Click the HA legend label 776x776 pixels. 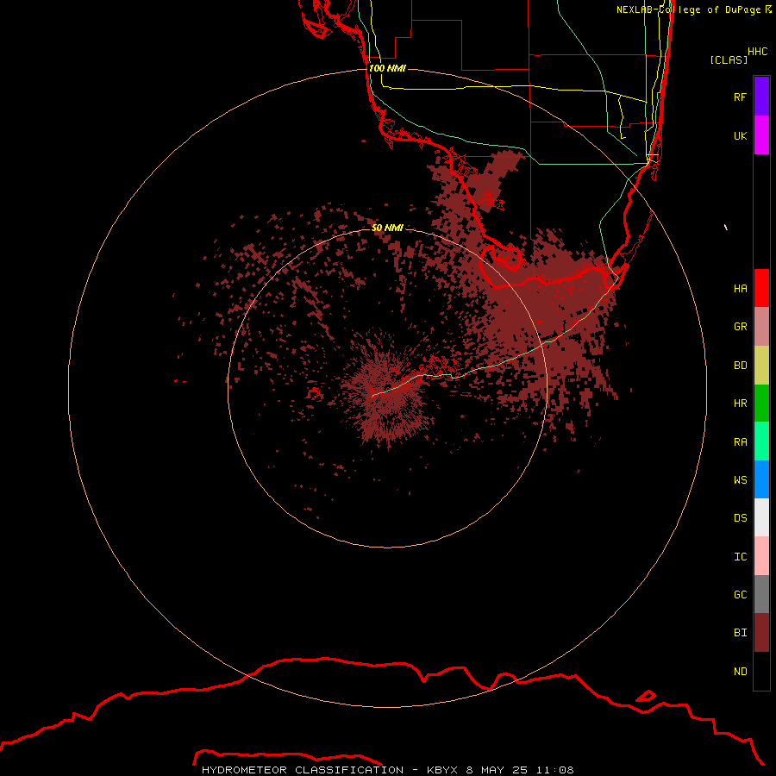click(740, 289)
